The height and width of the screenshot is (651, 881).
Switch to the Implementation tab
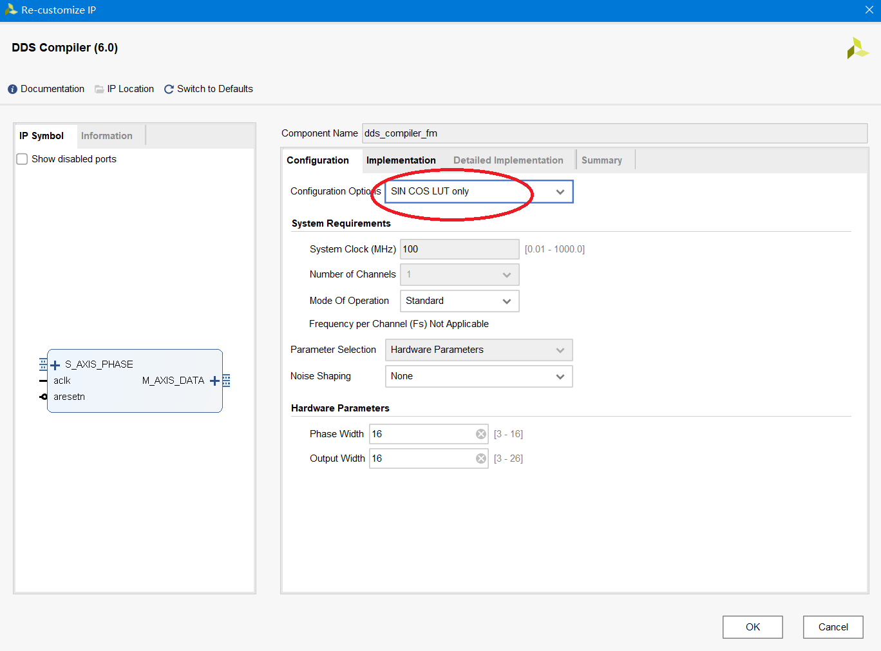click(401, 160)
